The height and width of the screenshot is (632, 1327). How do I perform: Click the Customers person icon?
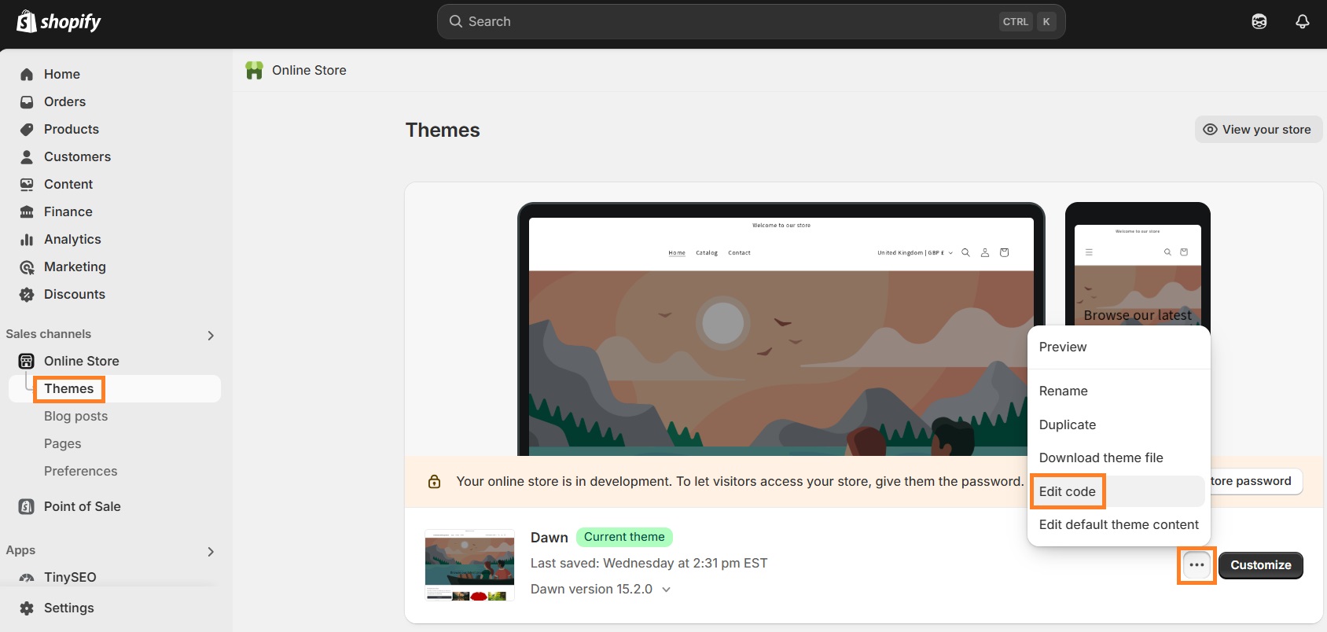coord(27,156)
